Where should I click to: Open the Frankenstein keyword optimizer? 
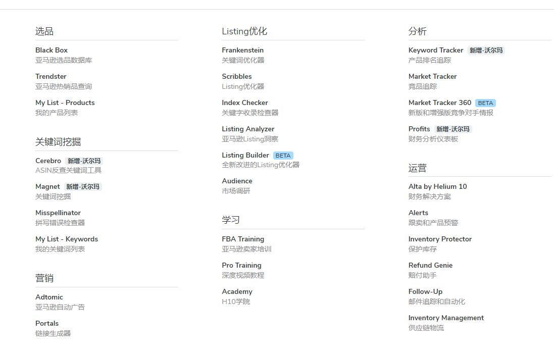242,51
